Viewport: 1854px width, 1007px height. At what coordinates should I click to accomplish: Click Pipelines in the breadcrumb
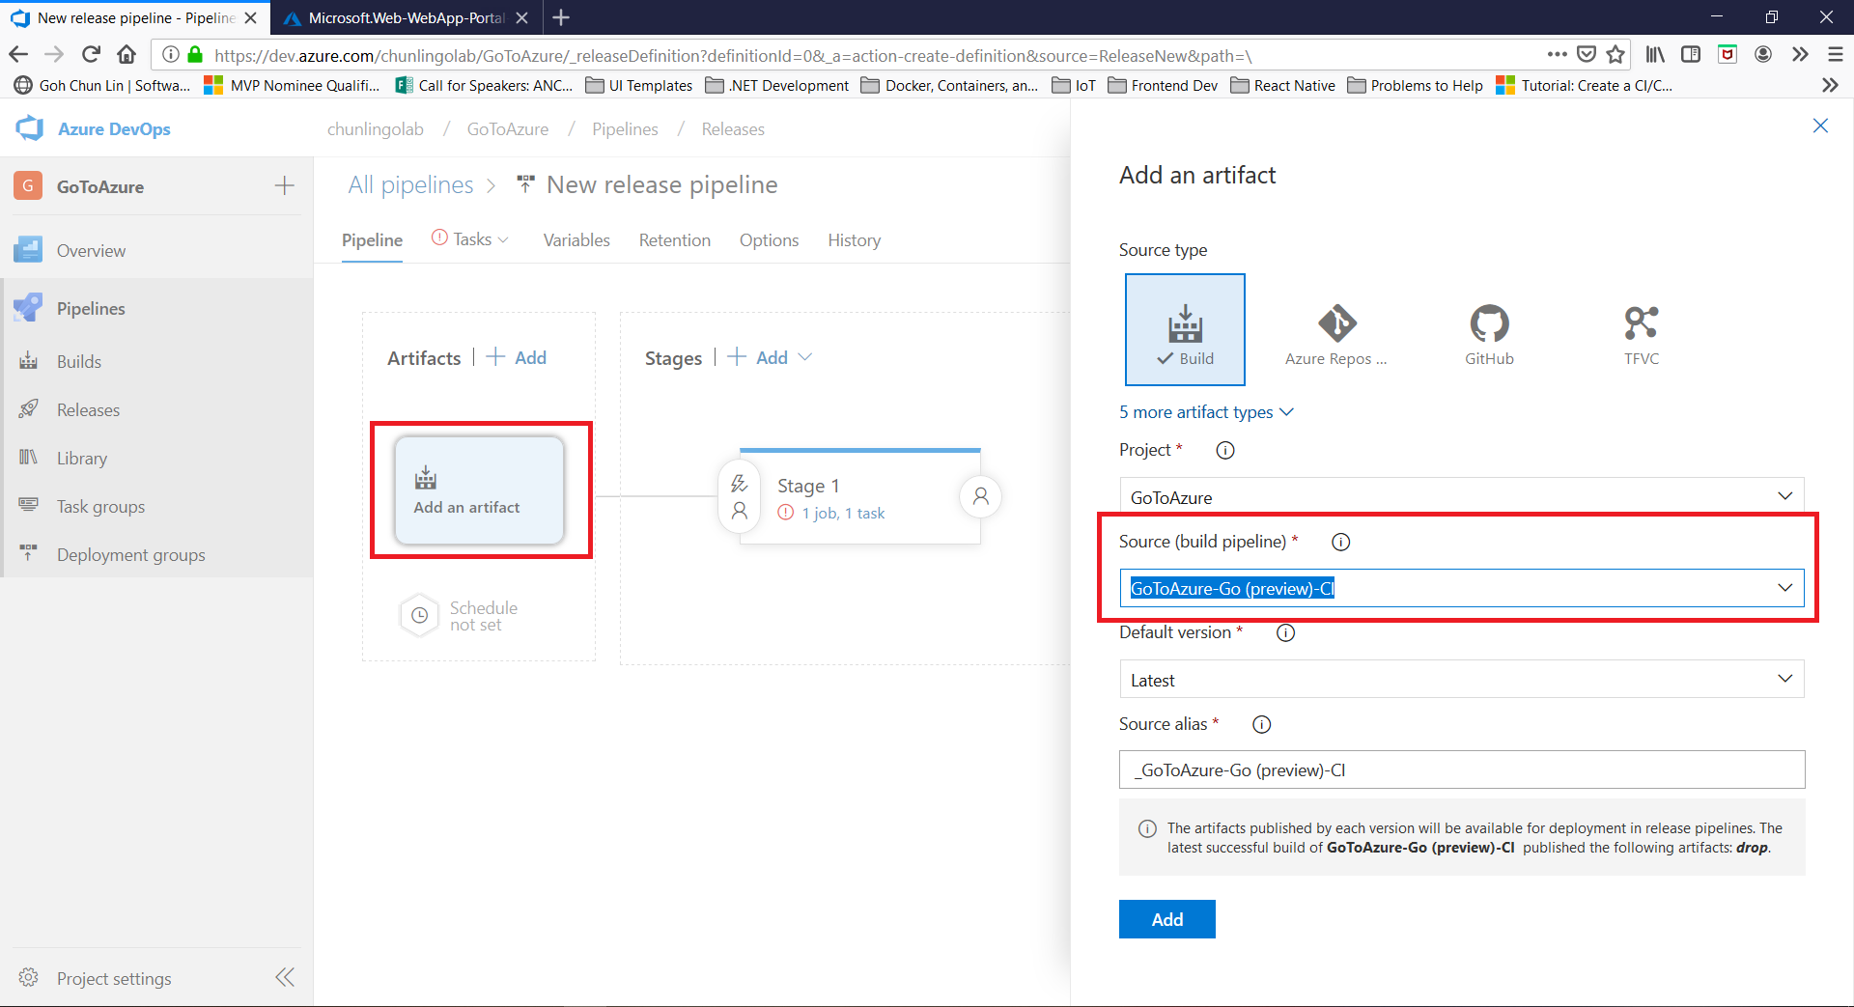625,129
